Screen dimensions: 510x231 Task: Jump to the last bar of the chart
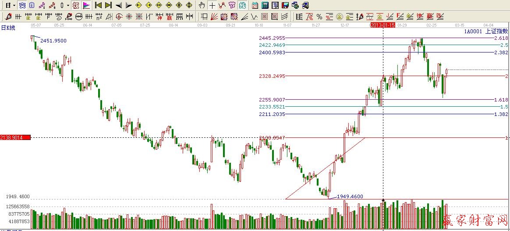coord(108,5)
